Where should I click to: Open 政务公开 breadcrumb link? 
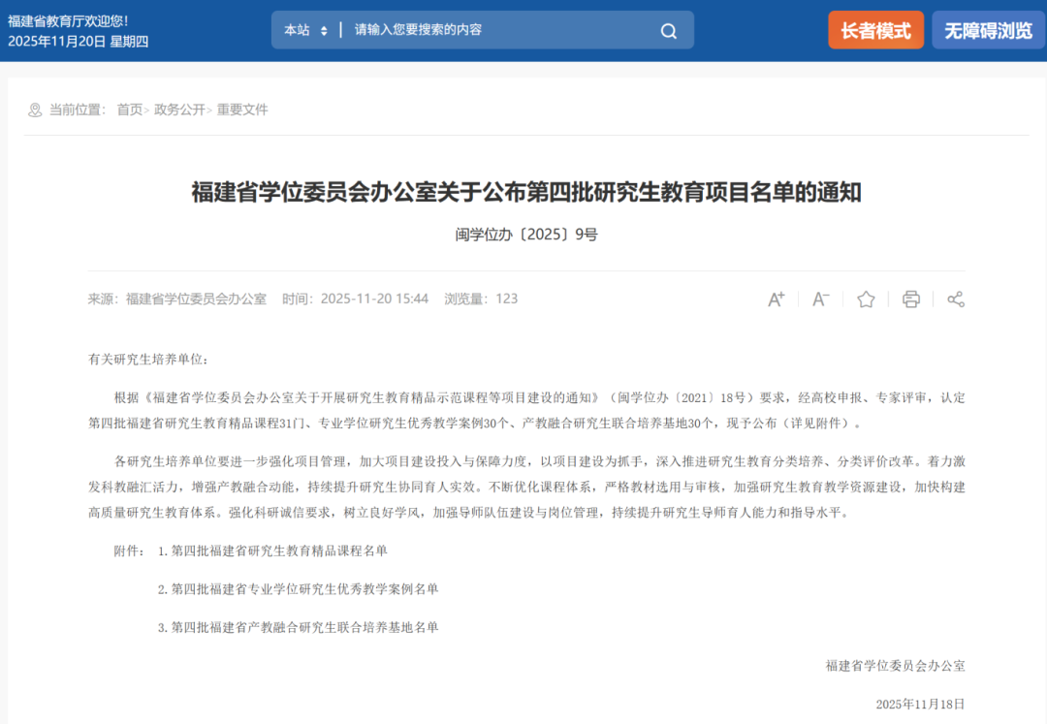pyautogui.click(x=179, y=110)
